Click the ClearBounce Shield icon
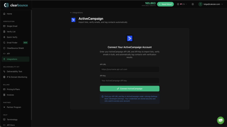This screenshot has height=127, width=227. click(x=4, y=48)
